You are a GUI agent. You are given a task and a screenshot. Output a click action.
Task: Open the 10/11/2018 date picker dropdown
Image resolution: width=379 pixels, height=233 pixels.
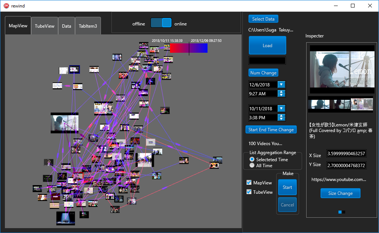[x=281, y=108]
